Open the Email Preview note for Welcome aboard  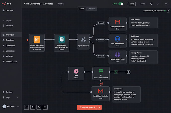coord(143,23)
